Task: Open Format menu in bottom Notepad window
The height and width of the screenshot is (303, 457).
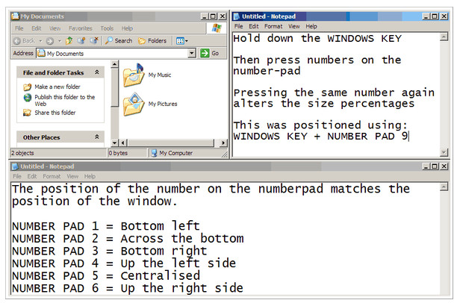Action: click(x=52, y=176)
